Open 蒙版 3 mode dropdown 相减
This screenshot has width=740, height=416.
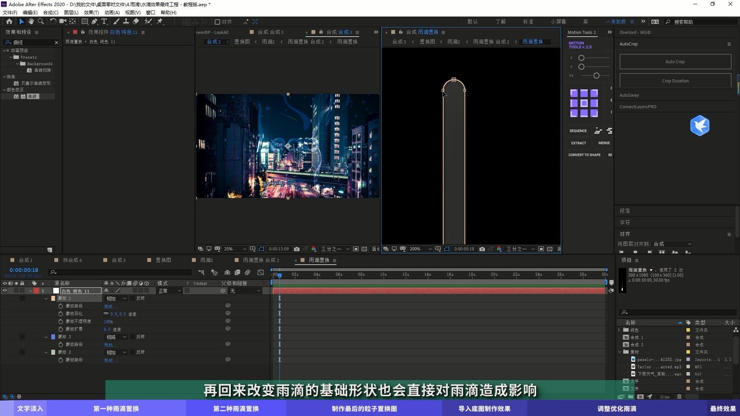116,337
